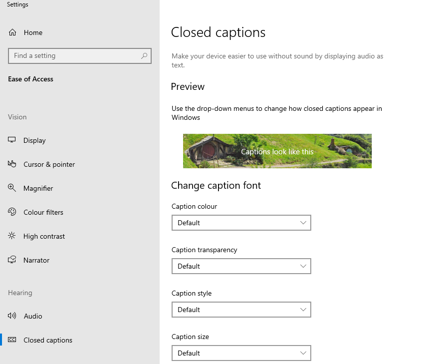Viewport: 427px width, 364px height.
Task: Click the Caption size chevron arrow
Action: pyautogui.click(x=303, y=353)
